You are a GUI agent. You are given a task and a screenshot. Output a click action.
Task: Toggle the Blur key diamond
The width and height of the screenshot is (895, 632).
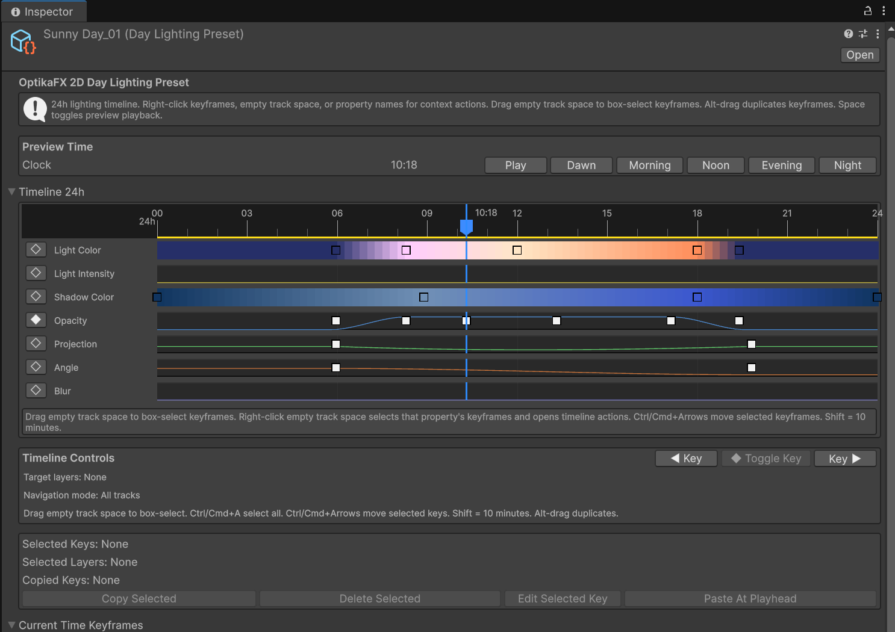coord(36,390)
